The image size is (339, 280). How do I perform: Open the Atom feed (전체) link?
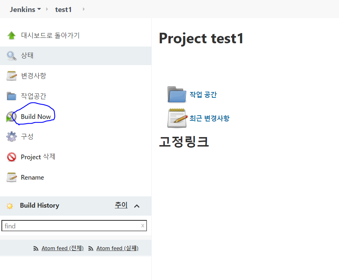pyautogui.click(x=63, y=248)
